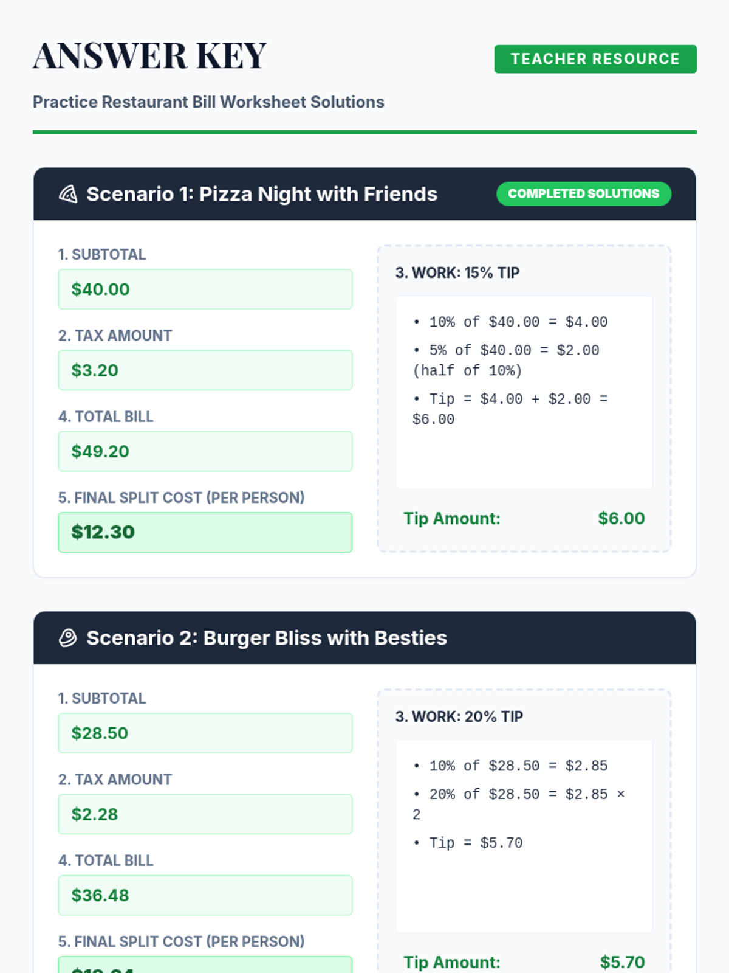This screenshot has height=973, width=729.
Task: Select Scenario 2 tax amount $2.28 field
Action: coord(205,814)
